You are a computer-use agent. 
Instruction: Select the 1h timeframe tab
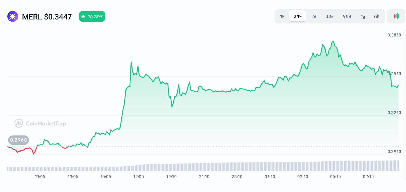pos(282,16)
